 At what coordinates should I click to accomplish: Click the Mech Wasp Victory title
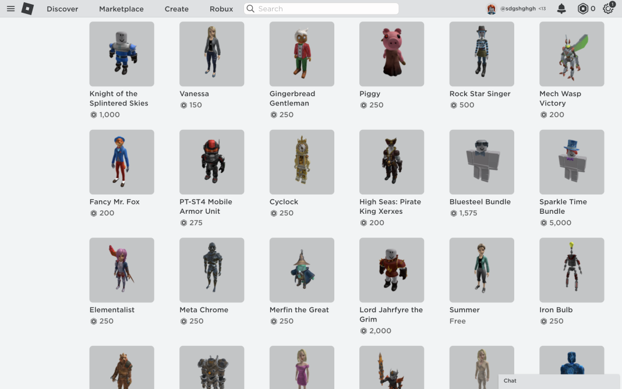point(560,98)
